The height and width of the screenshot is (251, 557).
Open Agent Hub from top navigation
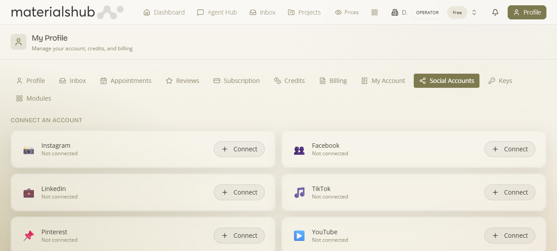coord(217,12)
